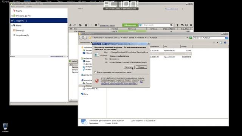242x136 pixels.
Task: Click the search shield provider icon
Action: tap(140, 25)
